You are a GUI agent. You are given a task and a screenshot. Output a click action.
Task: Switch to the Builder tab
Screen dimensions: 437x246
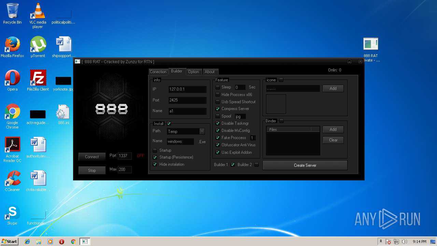(177, 71)
